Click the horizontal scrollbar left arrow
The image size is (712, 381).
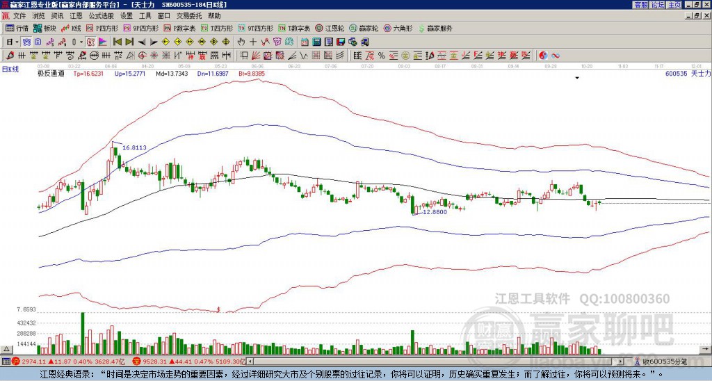coord(250,362)
